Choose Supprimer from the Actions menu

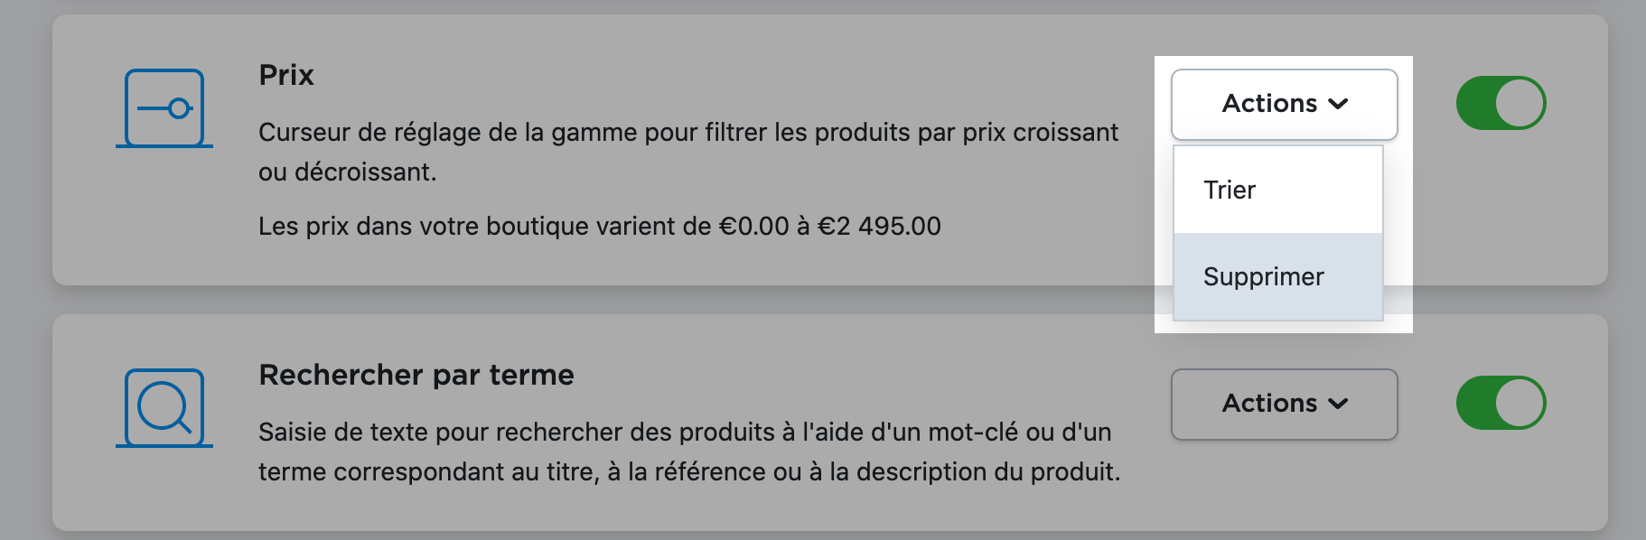click(x=1264, y=276)
